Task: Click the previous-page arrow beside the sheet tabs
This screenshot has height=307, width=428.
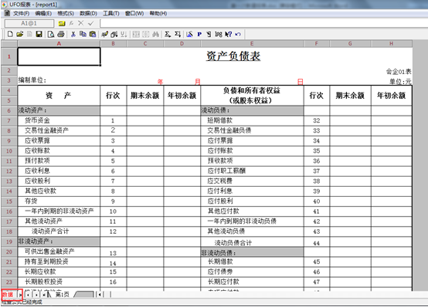Action: coord(29,295)
